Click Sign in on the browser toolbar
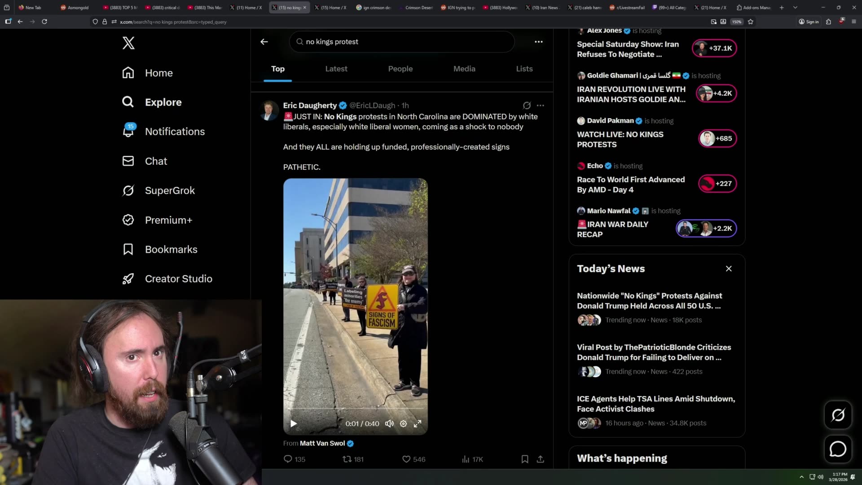Screen dimensions: 862x485 point(809,22)
